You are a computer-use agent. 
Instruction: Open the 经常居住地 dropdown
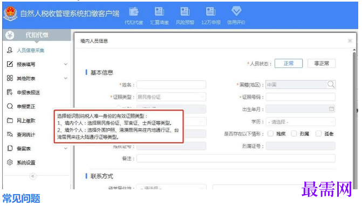click(x=172, y=187)
